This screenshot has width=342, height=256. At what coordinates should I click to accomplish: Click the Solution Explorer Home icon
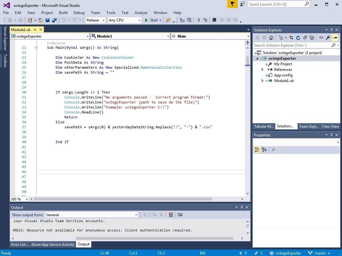click(x=271, y=38)
